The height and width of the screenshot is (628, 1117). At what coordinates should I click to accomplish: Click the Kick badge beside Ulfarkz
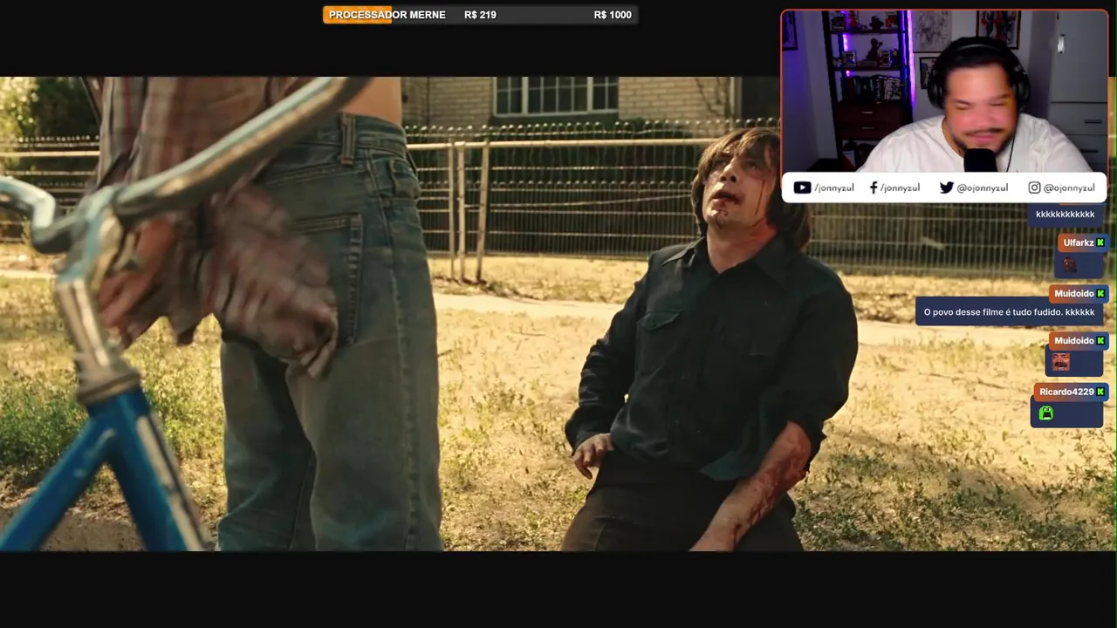(1100, 242)
